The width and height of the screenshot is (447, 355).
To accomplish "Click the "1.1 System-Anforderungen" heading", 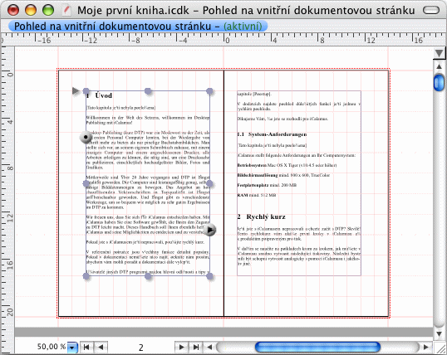I will 272,134.
